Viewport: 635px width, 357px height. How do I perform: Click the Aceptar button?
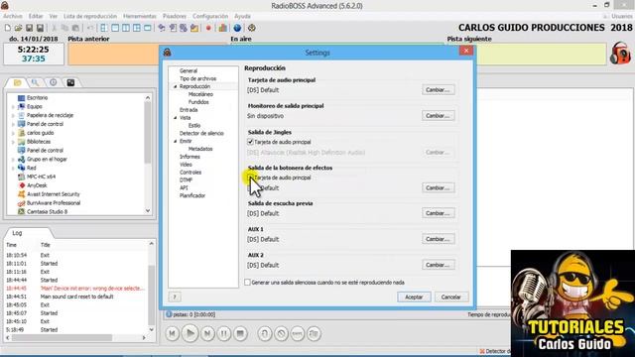pos(414,297)
